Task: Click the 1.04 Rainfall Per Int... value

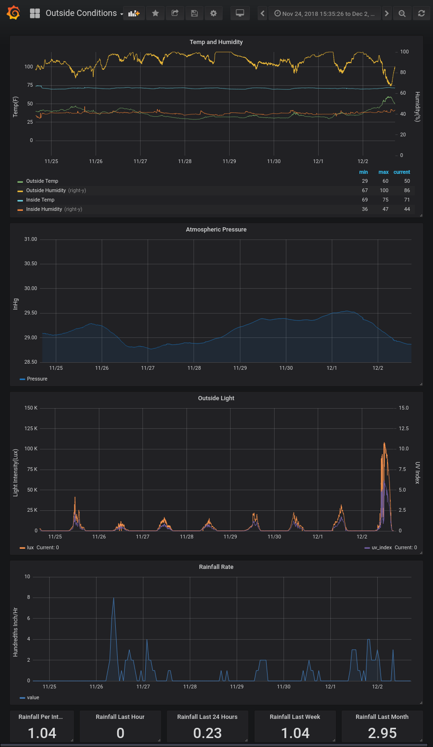Action: pyautogui.click(x=42, y=733)
